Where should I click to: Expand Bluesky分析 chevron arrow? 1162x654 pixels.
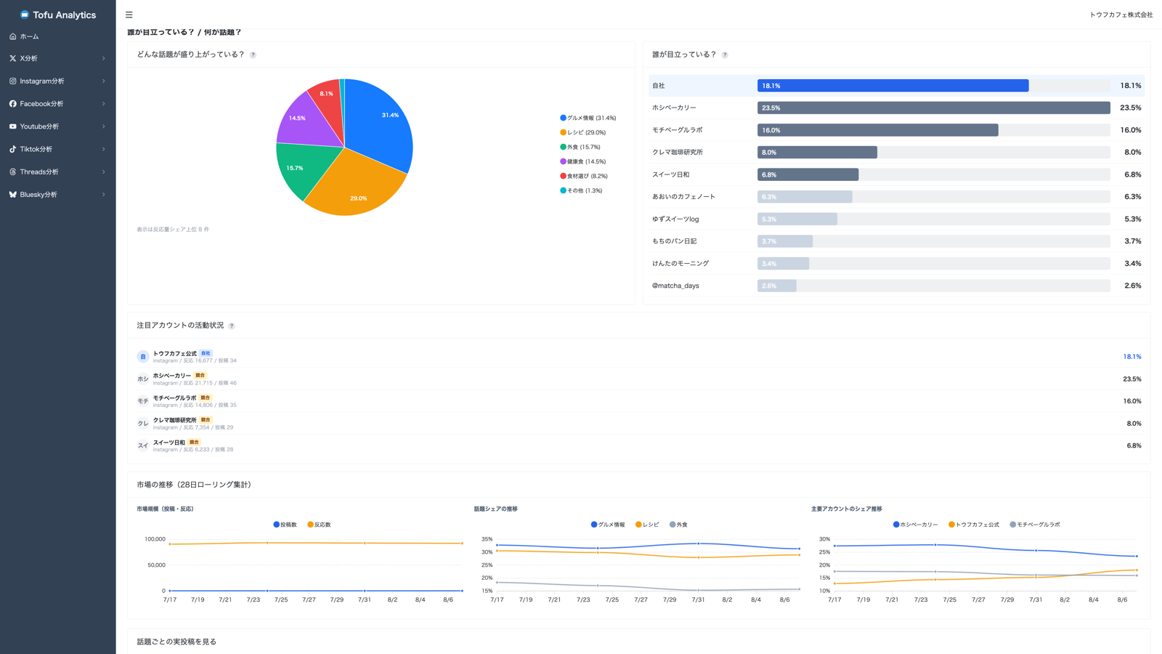click(x=103, y=195)
